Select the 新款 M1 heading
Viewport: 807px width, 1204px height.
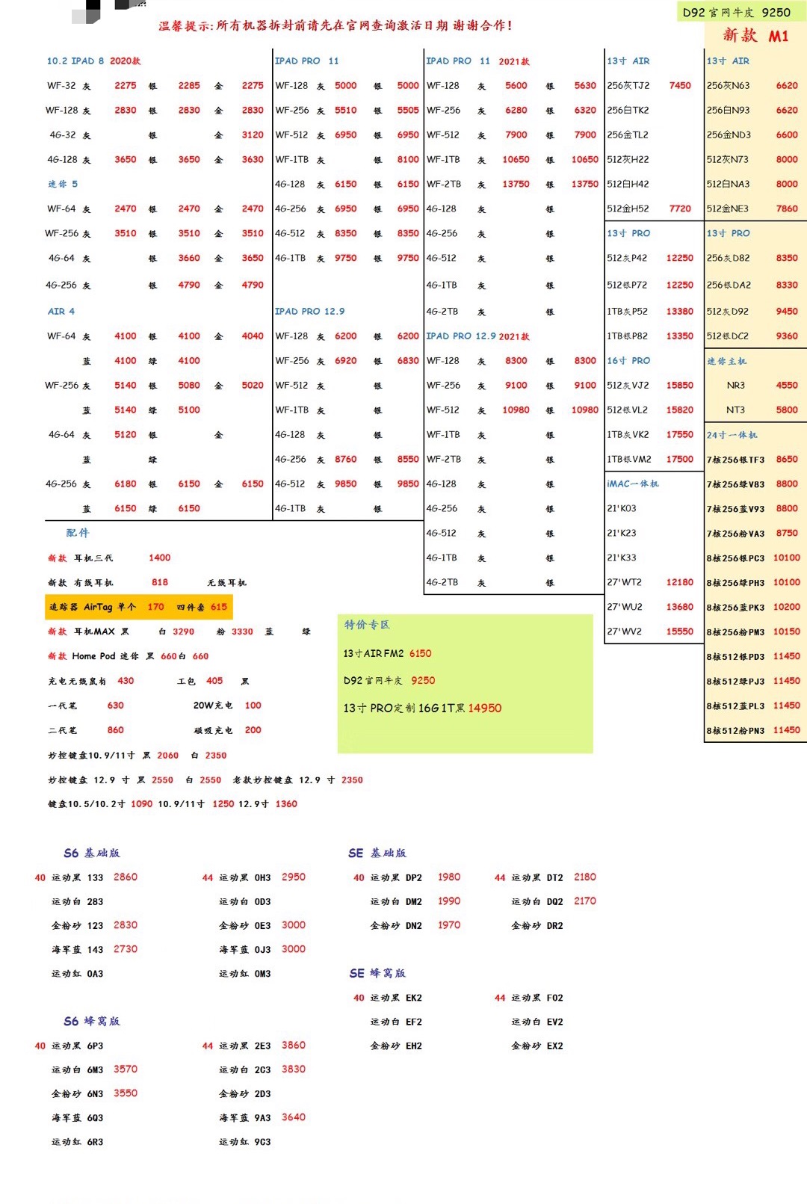tap(755, 35)
